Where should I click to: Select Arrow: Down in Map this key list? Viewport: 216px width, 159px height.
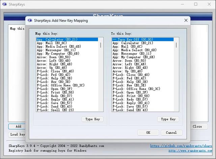[67, 57]
